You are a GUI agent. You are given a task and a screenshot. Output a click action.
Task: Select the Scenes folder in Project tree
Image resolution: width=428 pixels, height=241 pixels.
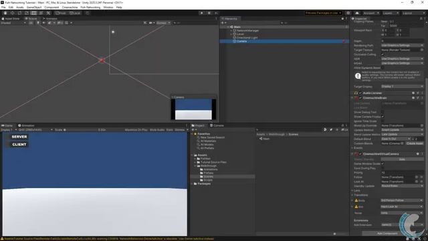click(208, 177)
